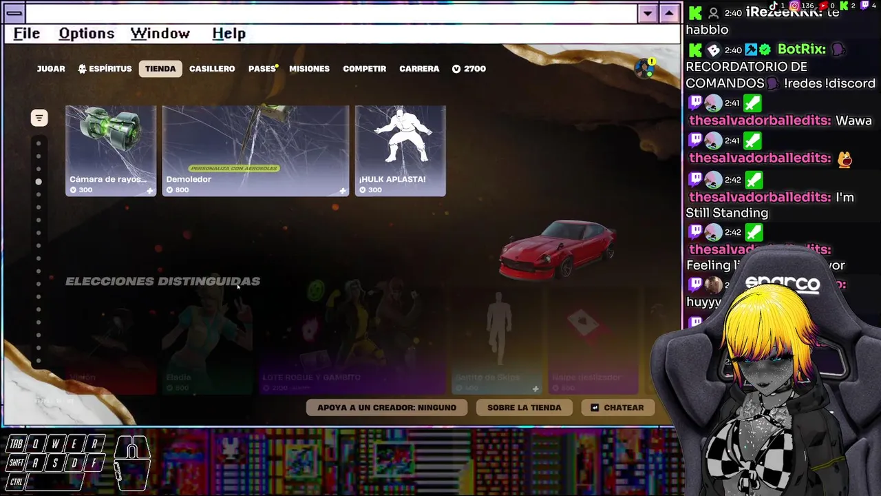
Task: Switch to the PASES tab
Action: [x=262, y=69]
